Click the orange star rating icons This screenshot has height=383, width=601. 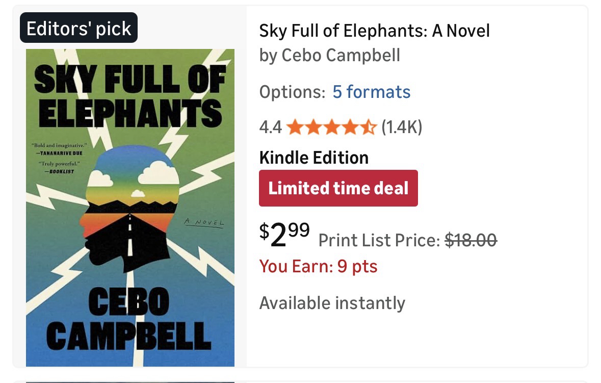pyautogui.click(x=331, y=127)
